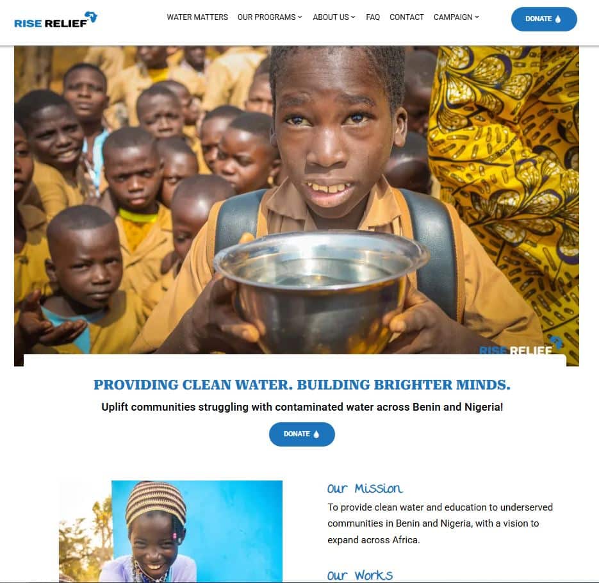Expand the Campaign dropdown chevron
Image resolution: width=599 pixels, height=583 pixels.
pos(477,17)
